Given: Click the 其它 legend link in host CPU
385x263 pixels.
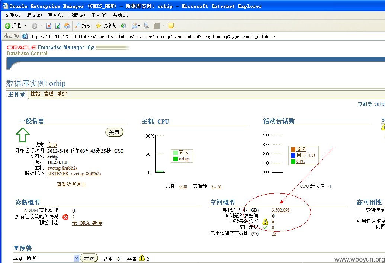Looking at the screenshot, I should click(183, 153).
